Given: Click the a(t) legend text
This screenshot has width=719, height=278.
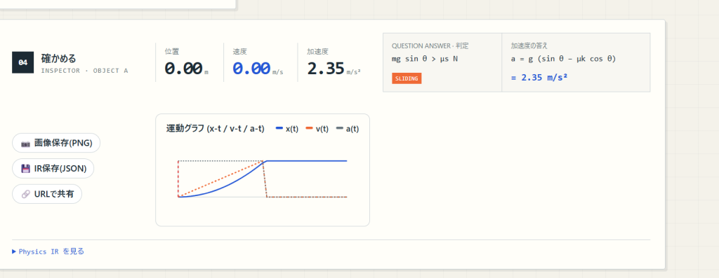Looking at the screenshot, I should tap(352, 129).
